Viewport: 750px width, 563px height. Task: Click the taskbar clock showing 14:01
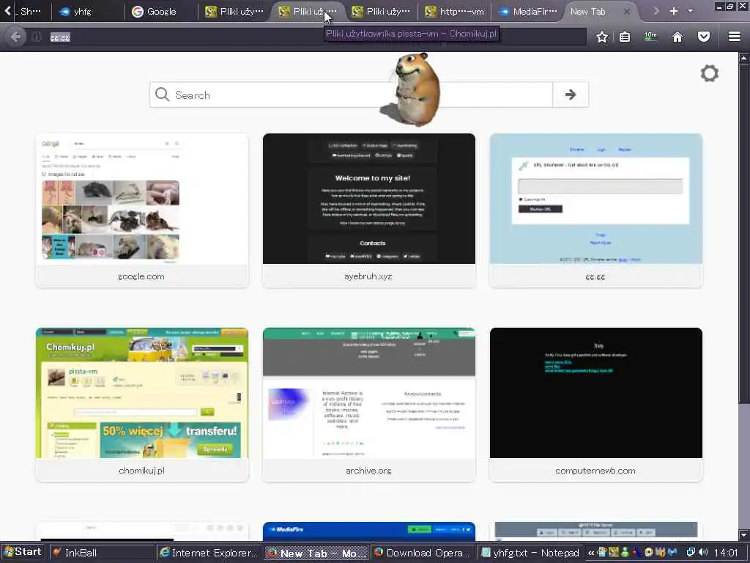click(726, 553)
